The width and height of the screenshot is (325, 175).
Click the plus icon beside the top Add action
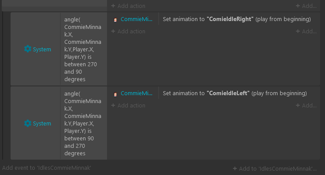113,6
